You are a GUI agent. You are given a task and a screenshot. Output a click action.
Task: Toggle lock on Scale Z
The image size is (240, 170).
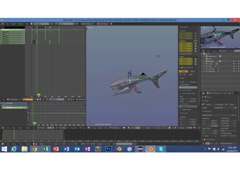[x=195, y=64]
